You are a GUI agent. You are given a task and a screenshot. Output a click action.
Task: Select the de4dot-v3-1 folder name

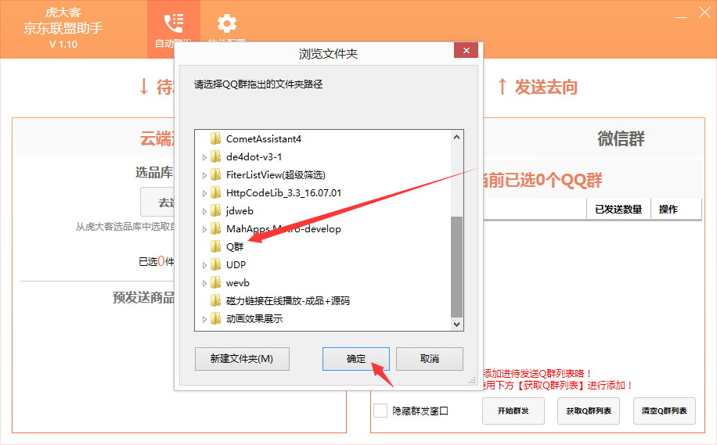point(254,156)
